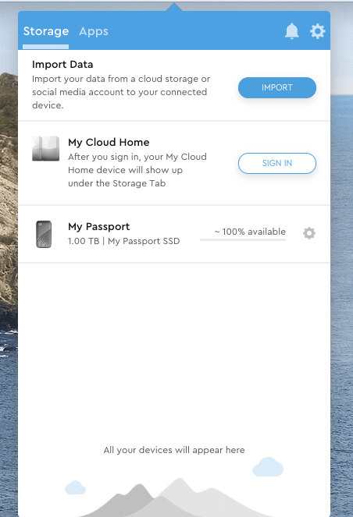Image resolution: width=353 pixels, height=517 pixels.
Task: Click the Import Data heading
Action: click(62, 64)
